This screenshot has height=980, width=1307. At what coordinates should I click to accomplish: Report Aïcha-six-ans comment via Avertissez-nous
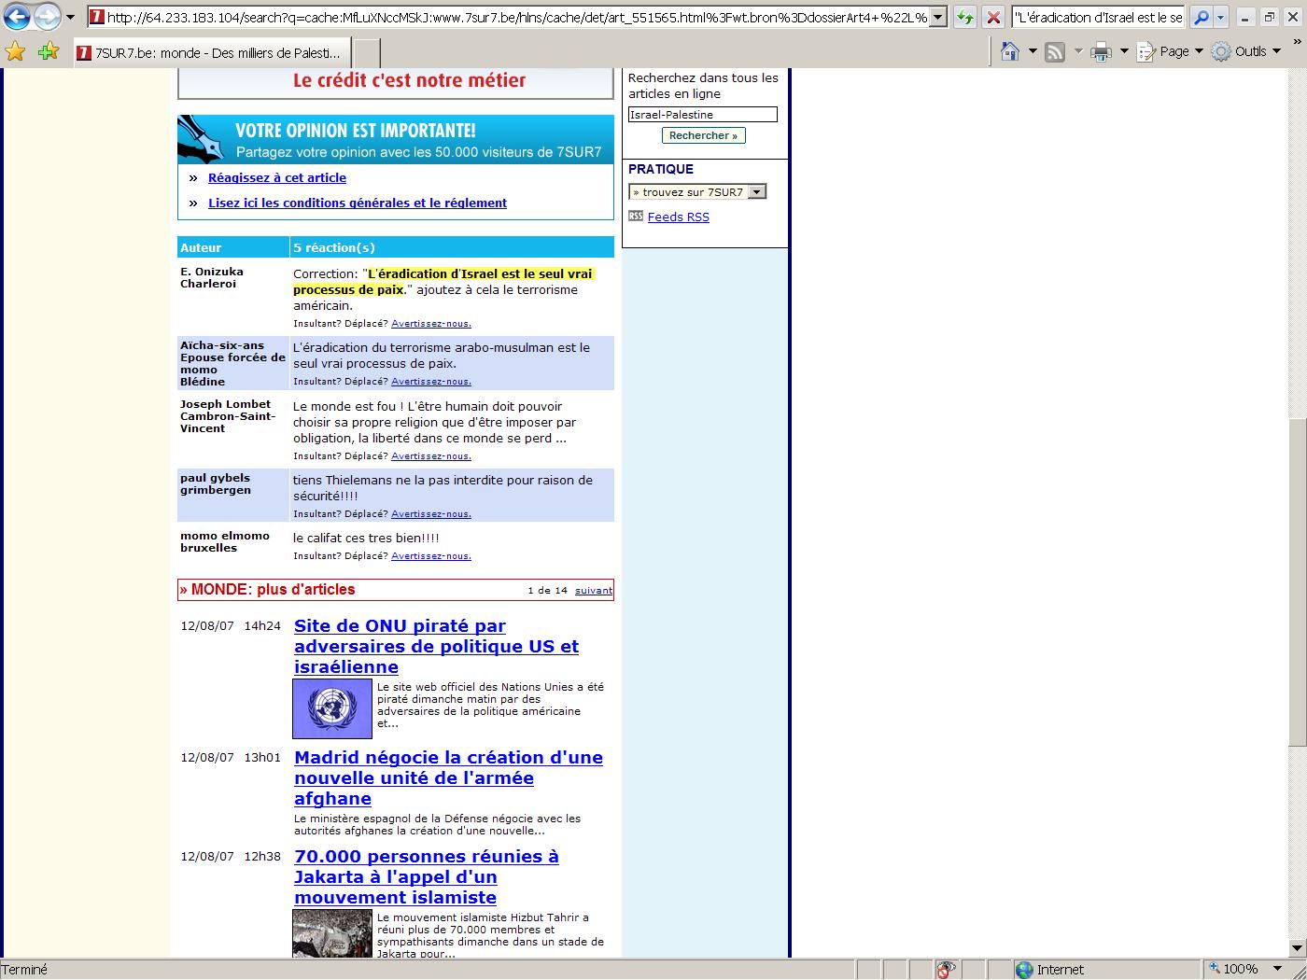coord(430,382)
